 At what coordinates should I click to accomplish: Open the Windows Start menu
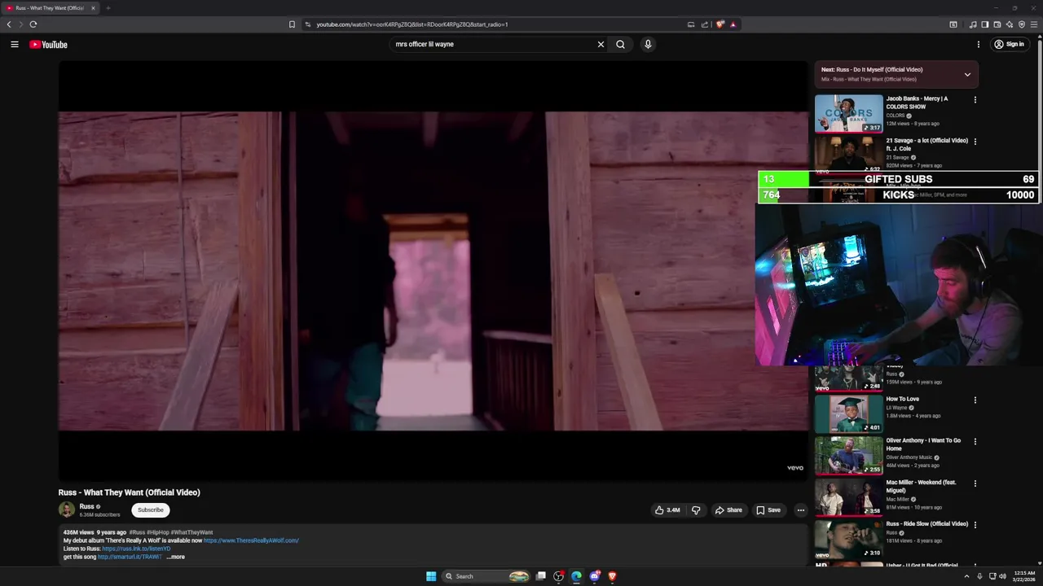pyautogui.click(x=431, y=576)
